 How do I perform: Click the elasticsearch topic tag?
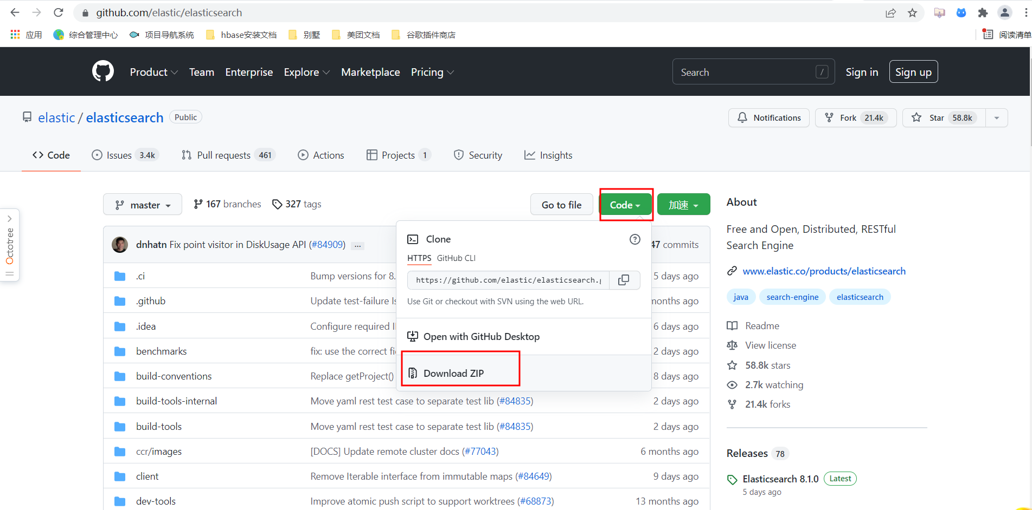pyautogui.click(x=860, y=297)
